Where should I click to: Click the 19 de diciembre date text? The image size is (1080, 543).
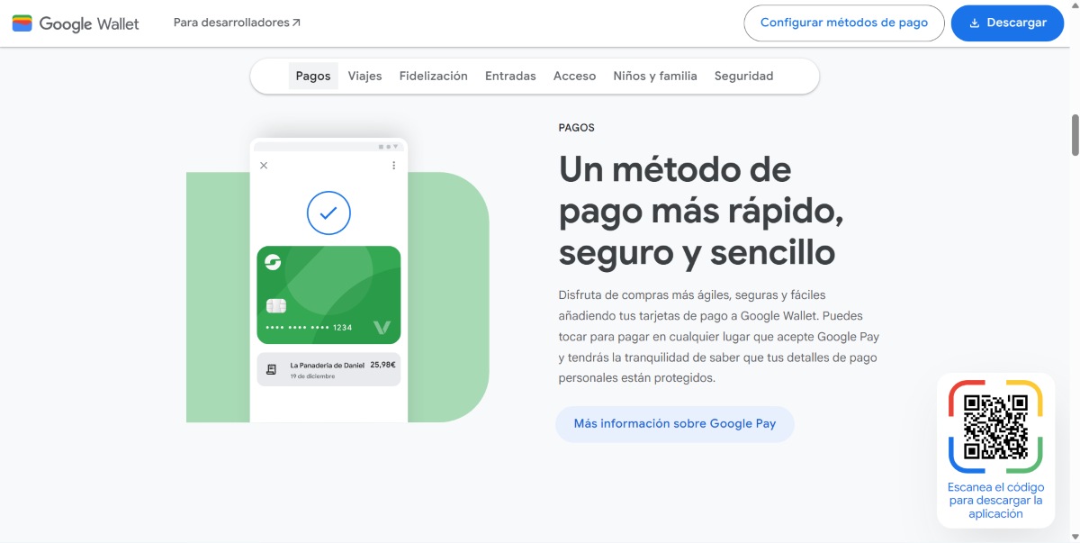312,376
